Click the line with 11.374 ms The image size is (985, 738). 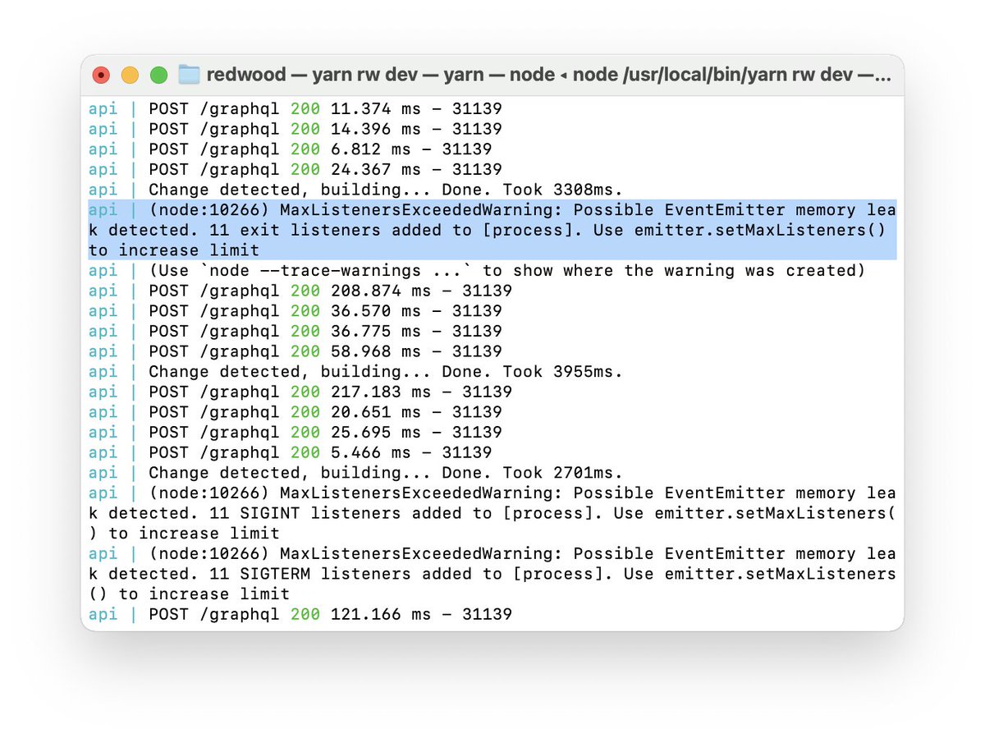[295, 108]
